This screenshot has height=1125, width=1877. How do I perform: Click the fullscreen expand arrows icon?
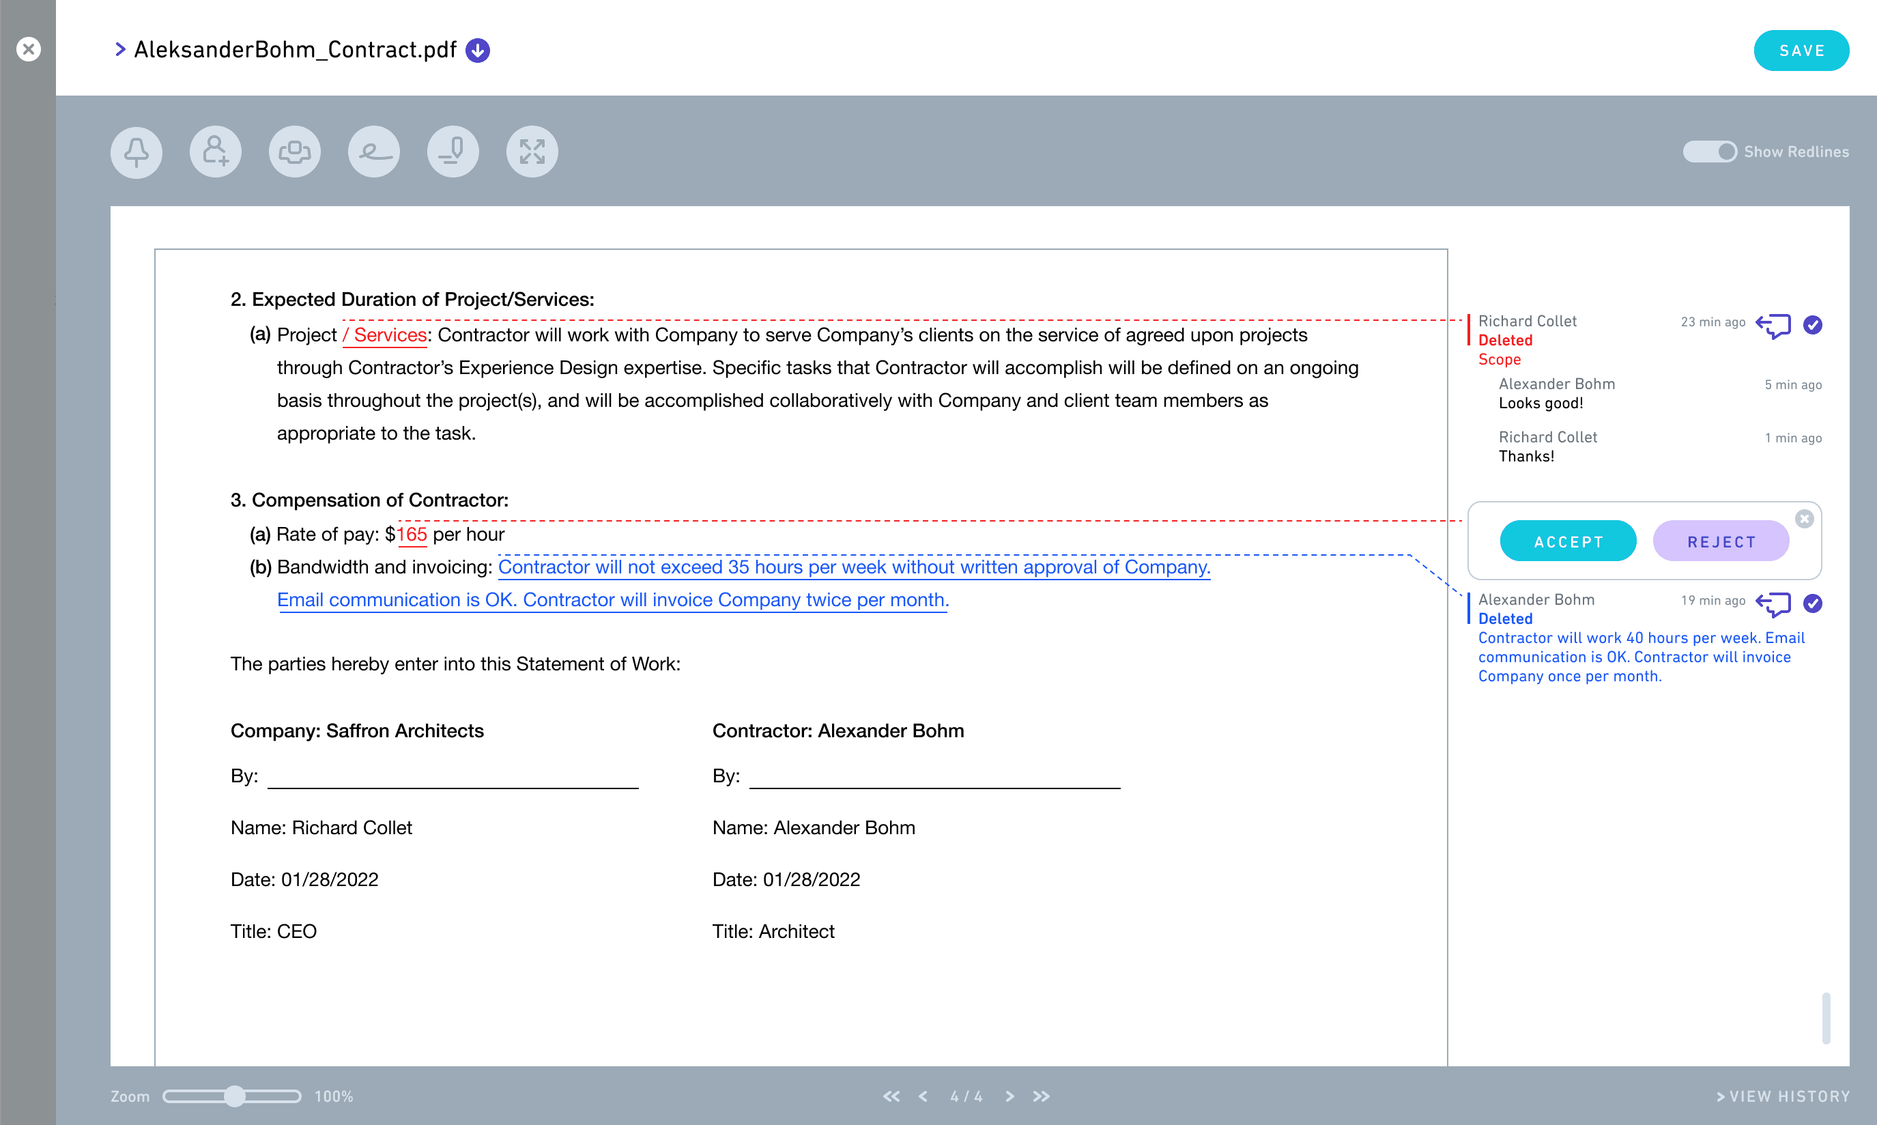click(532, 152)
